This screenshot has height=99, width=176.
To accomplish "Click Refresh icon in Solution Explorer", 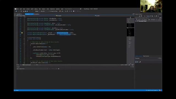I will (149, 16).
